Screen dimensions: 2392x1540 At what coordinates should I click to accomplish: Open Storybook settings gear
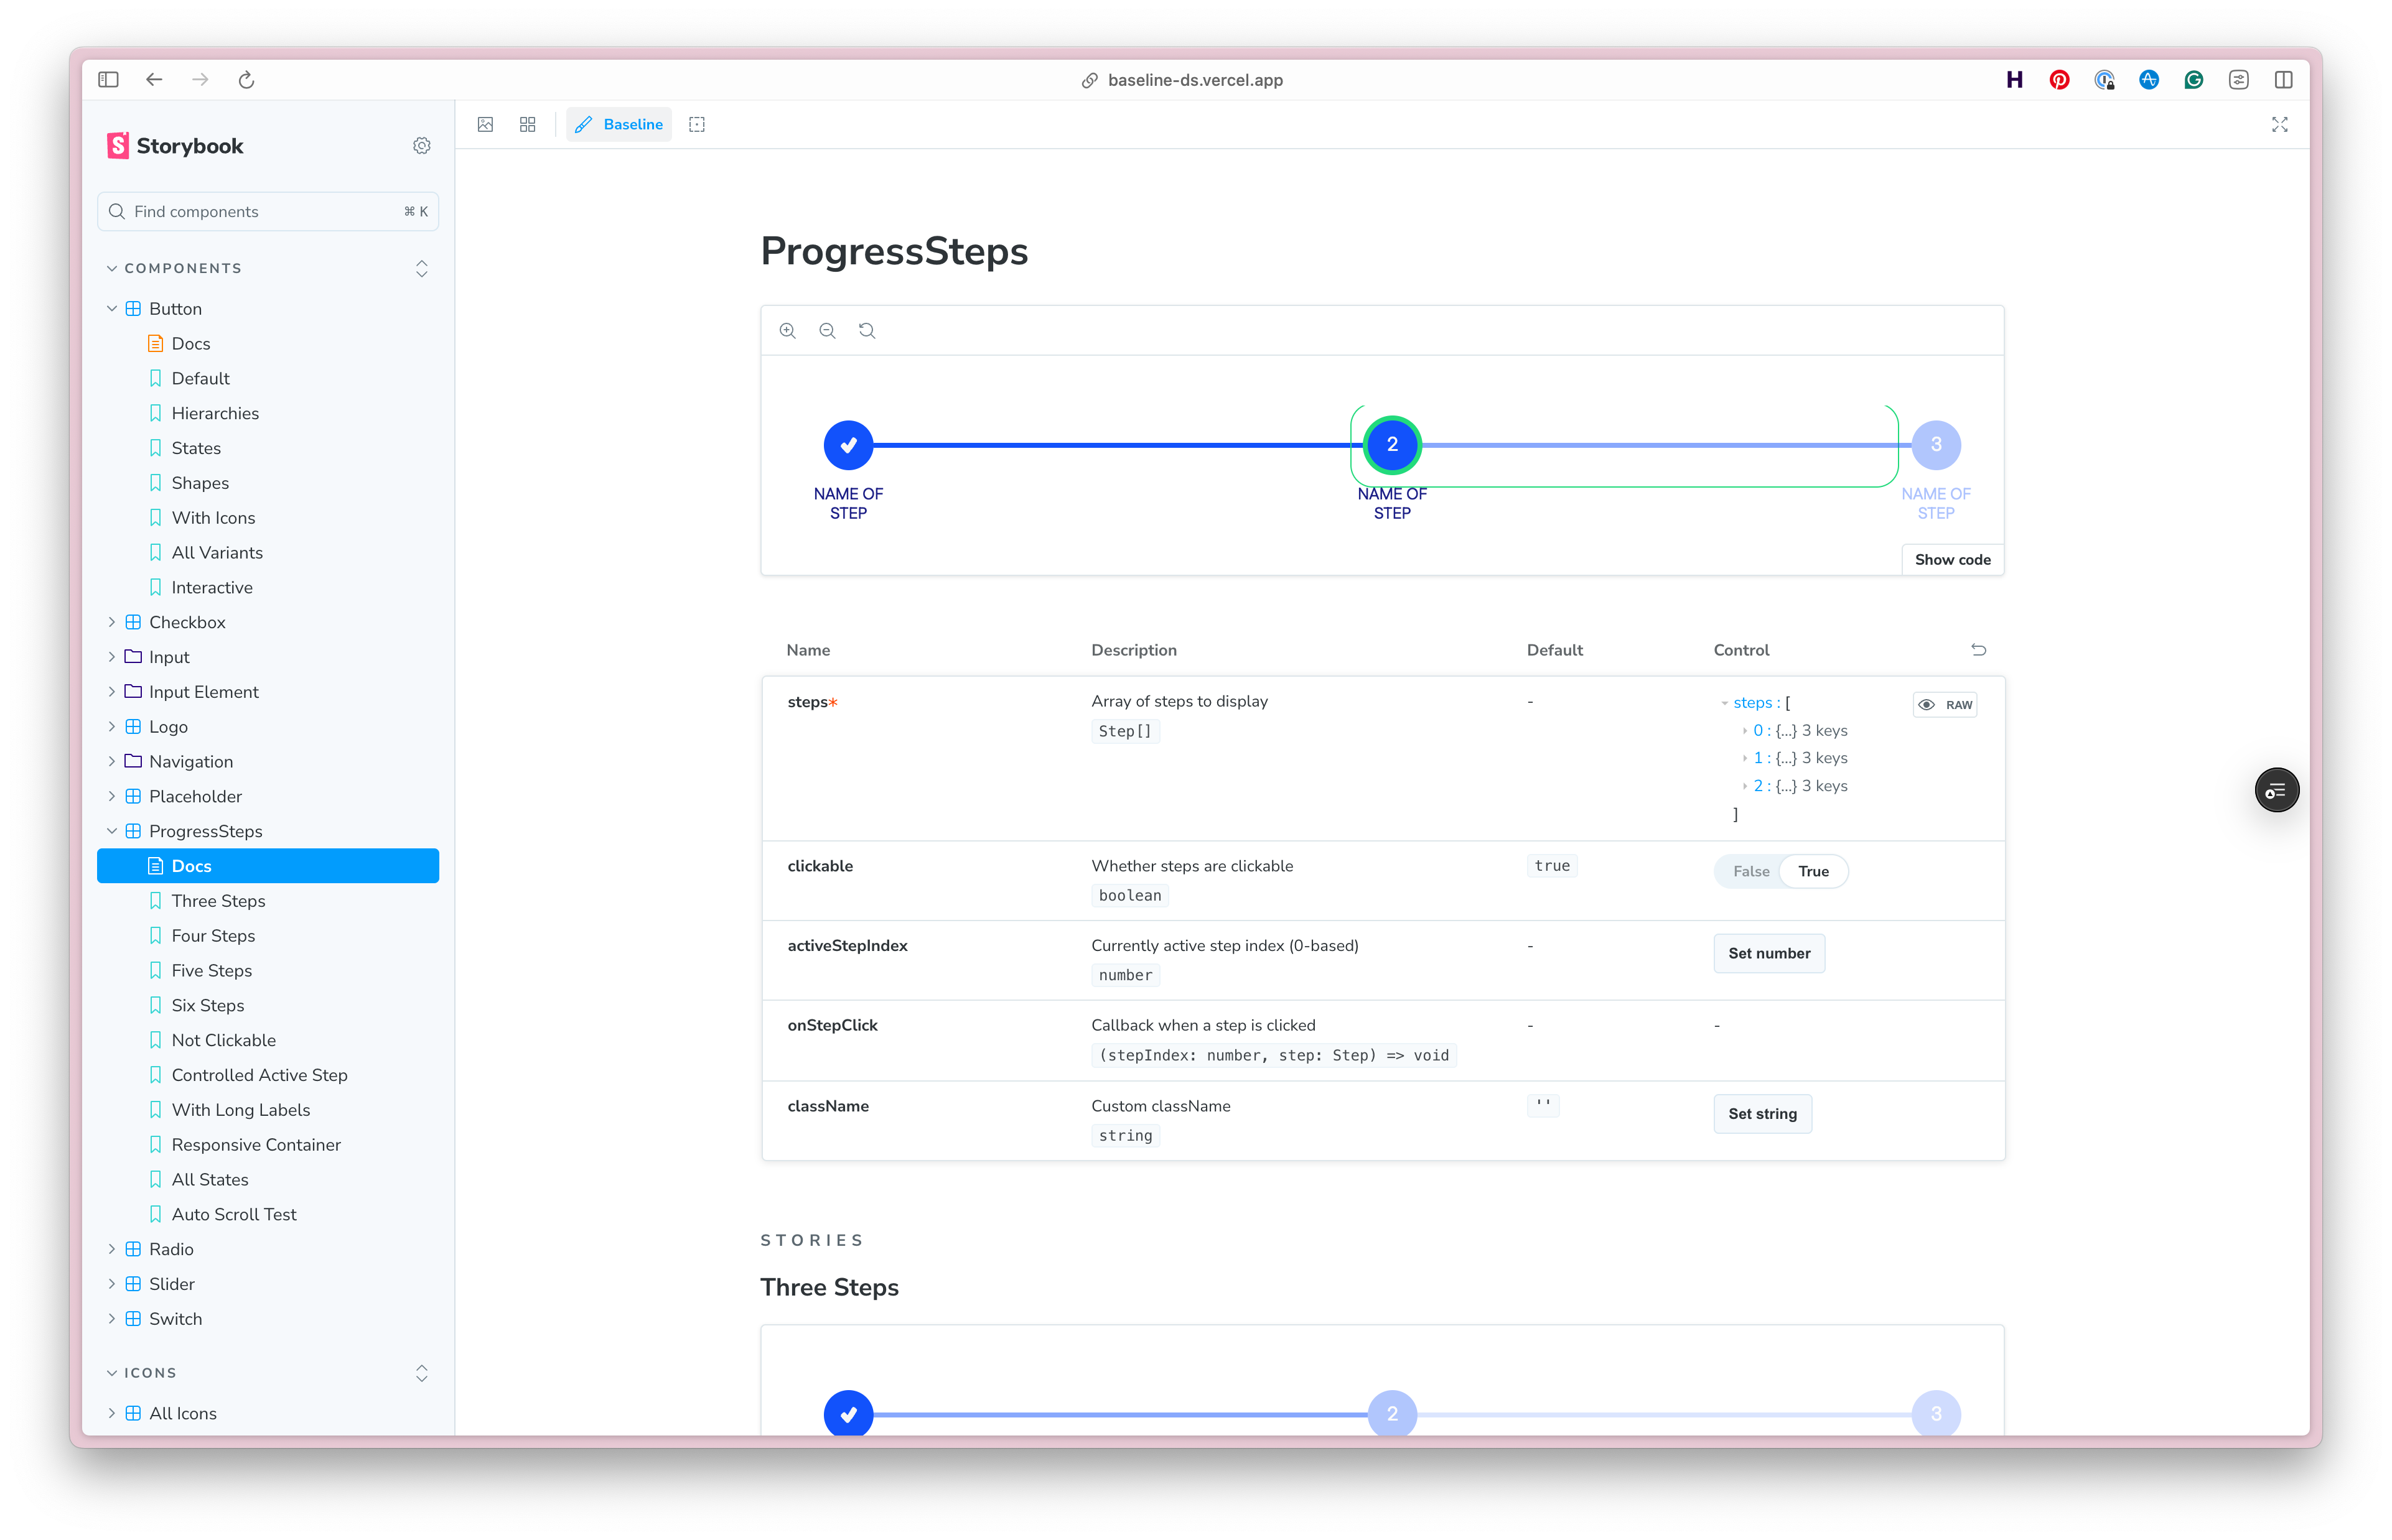[421, 146]
